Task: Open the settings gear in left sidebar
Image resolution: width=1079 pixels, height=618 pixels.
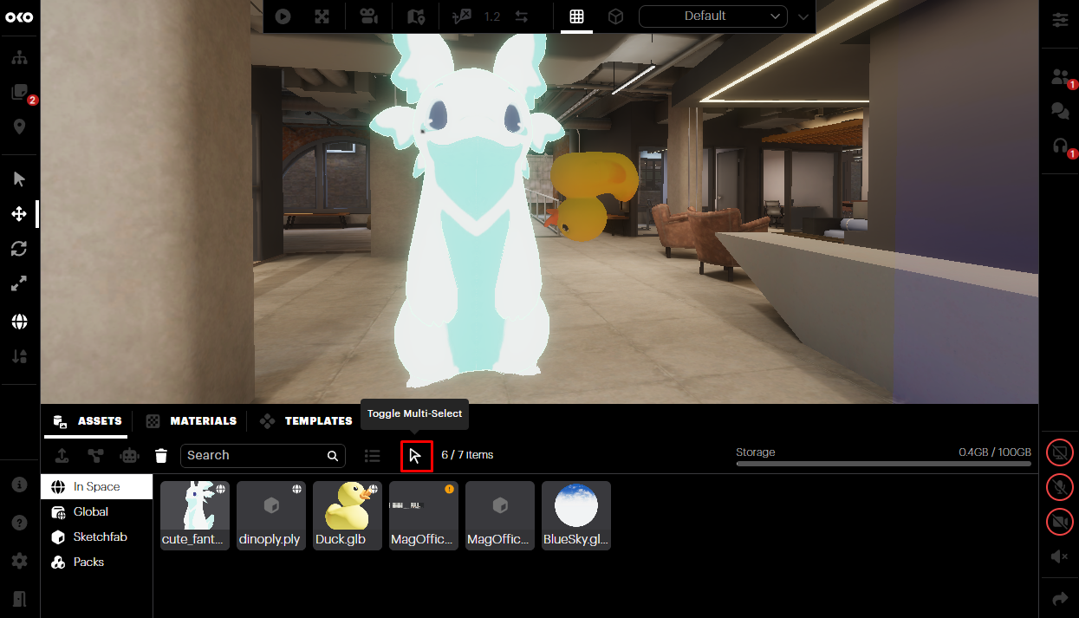Action: click(x=19, y=561)
